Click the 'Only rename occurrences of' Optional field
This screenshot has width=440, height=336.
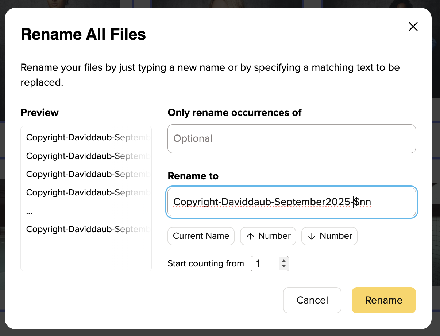291,138
